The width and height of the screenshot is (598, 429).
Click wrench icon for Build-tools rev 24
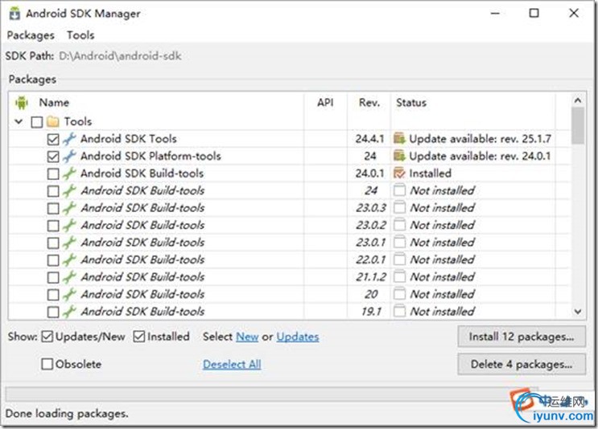pos(69,190)
